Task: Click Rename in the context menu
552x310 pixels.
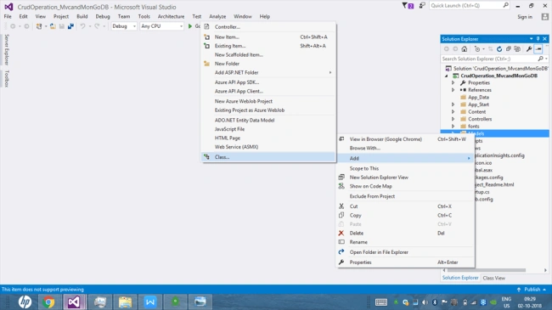Action: coord(406,242)
